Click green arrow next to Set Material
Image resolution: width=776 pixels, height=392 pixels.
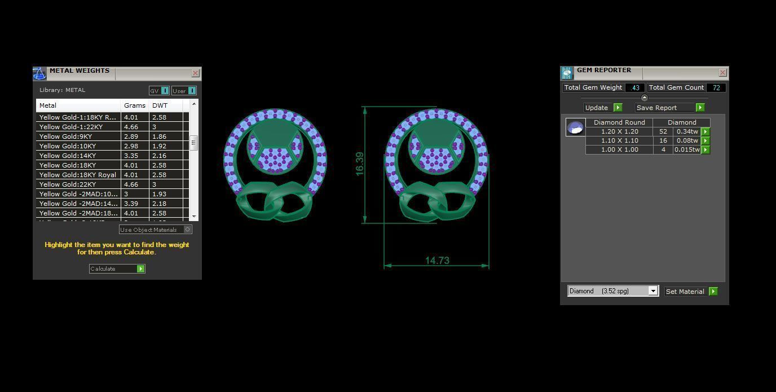[713, 292]
